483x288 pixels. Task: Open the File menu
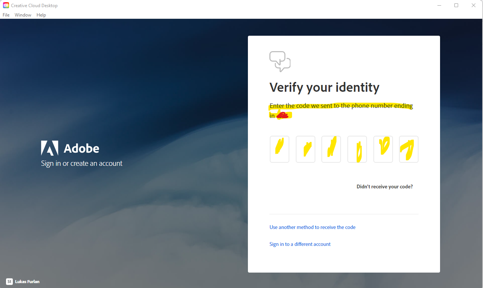[x=6, y=15]
